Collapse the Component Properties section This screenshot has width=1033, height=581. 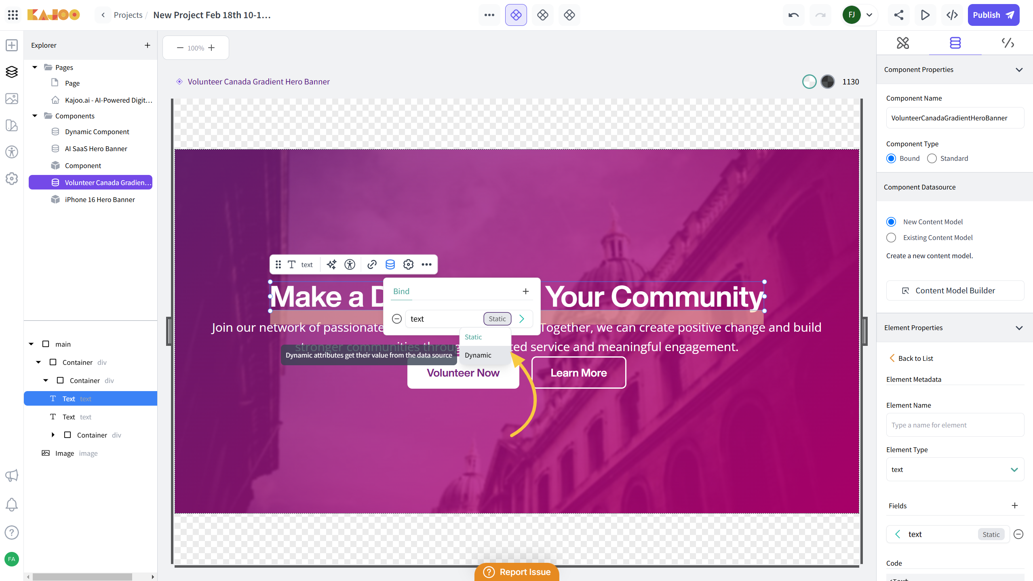tap(1019, 69)
